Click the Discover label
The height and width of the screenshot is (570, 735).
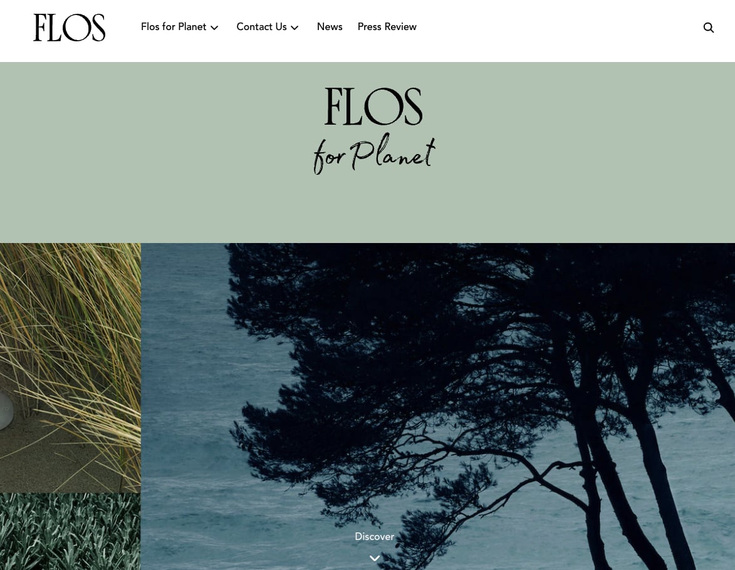coord(374,536)
